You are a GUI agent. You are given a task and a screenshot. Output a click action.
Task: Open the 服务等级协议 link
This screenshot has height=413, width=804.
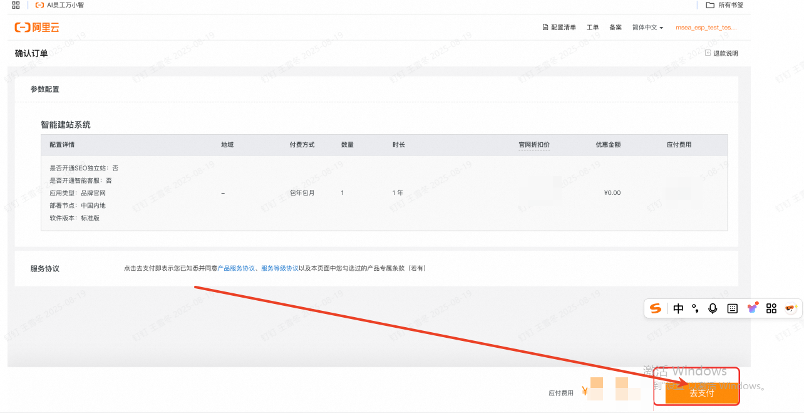tap(279, 268)
